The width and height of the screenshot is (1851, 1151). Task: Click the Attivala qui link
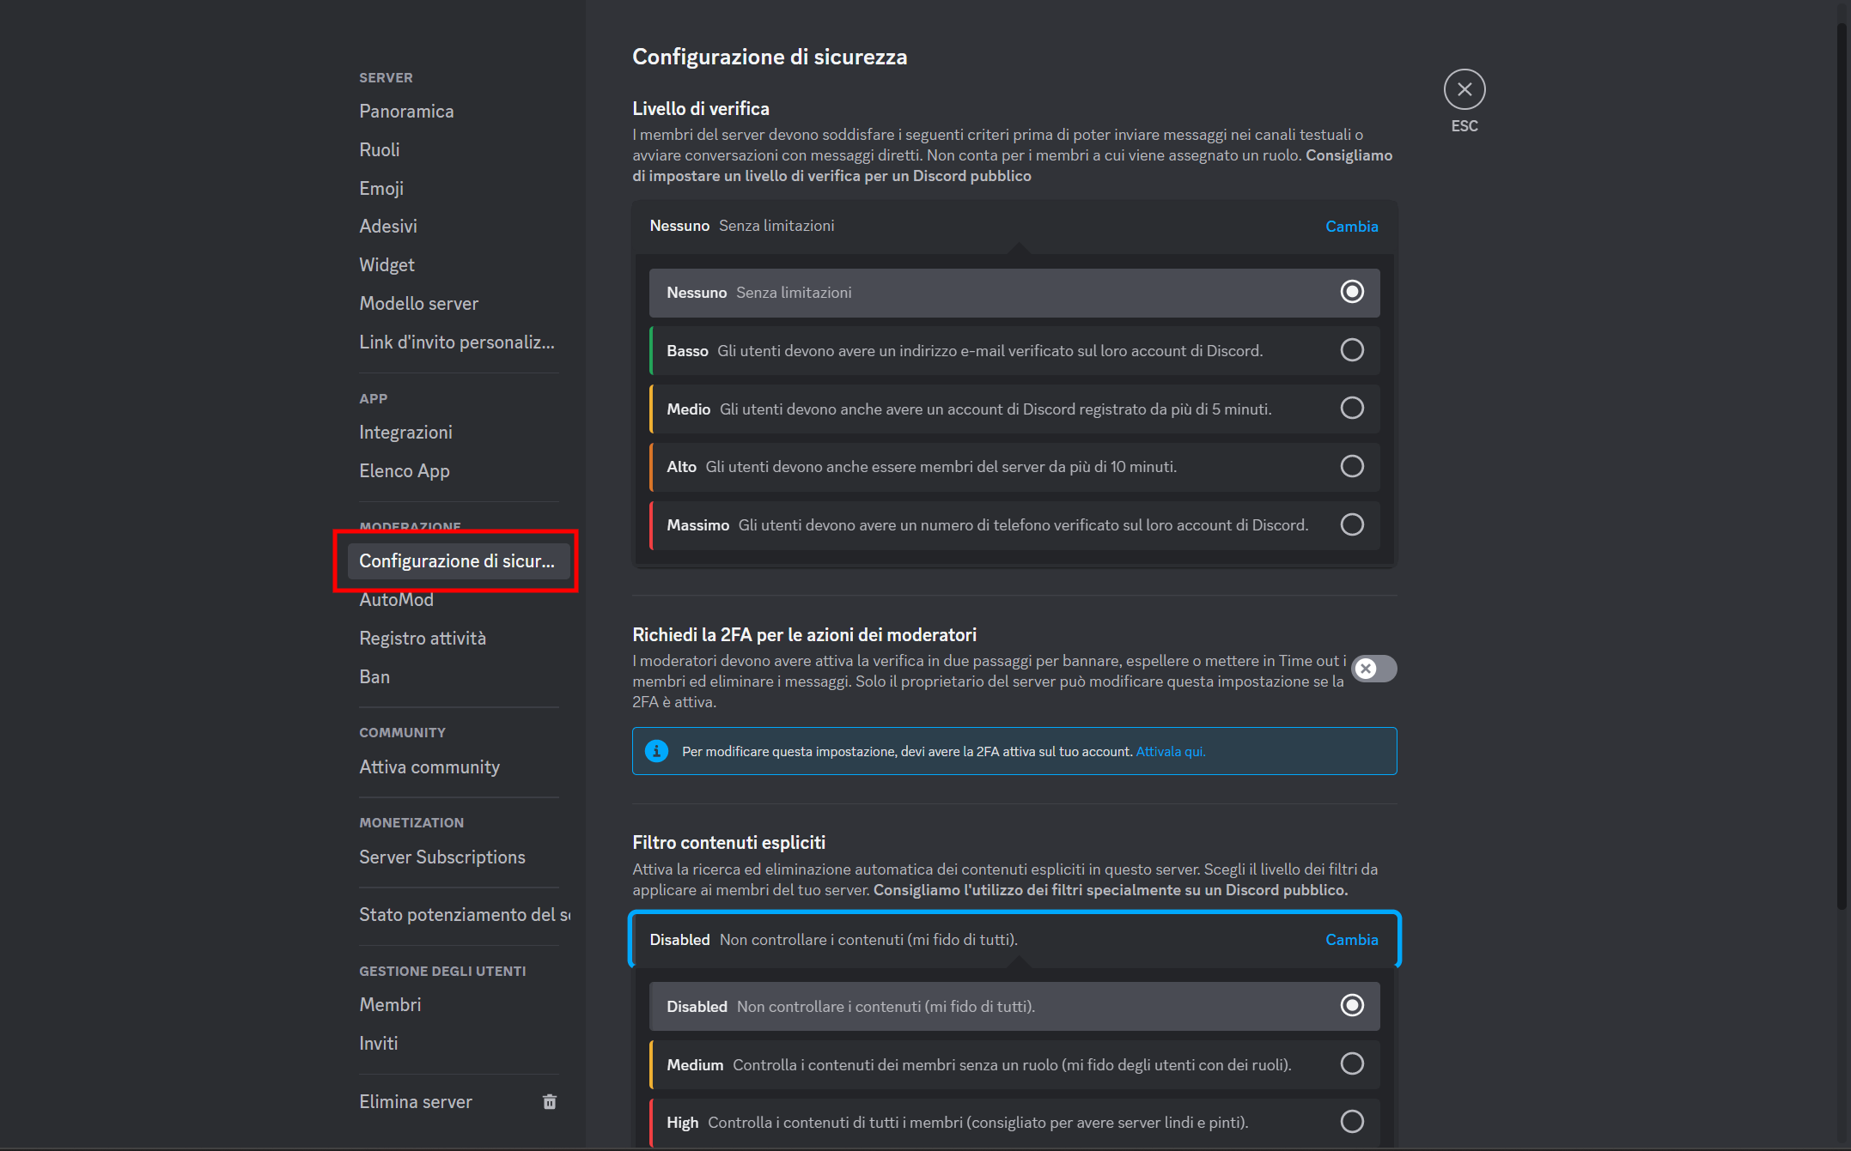1171,750
